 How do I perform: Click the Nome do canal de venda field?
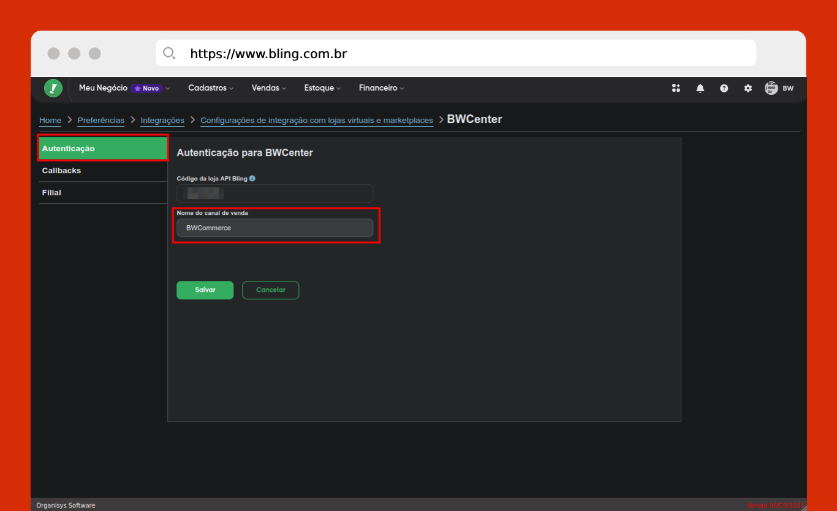coord(275,228)
